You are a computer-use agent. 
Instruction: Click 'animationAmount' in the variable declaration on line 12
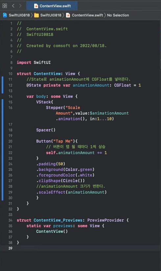coord(91,85)
